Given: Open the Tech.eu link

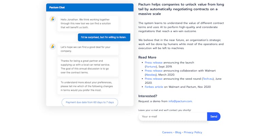Looking at the screenshot, I should click(x=208, y=79).
